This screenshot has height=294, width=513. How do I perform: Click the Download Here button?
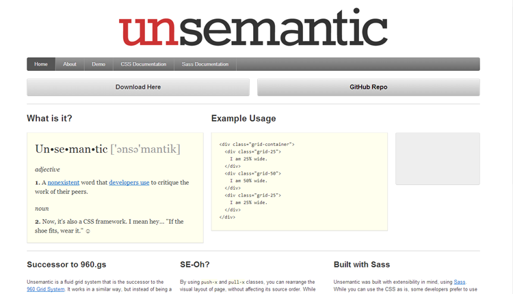coord(138,87)
